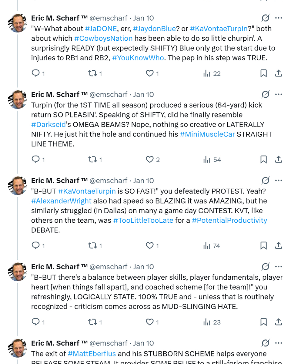Open the #TooLittleTooLate hashtag
Image resolution: width=291 pixels, height=364 pixels.
pyautogui.click(x=143, y=220)
